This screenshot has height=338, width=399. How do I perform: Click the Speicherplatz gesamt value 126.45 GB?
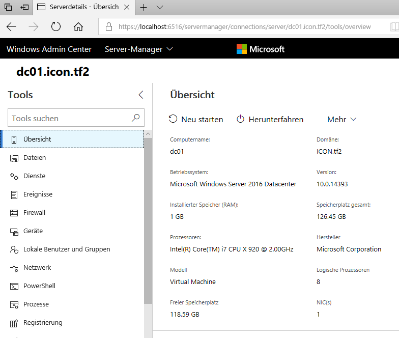331,217
